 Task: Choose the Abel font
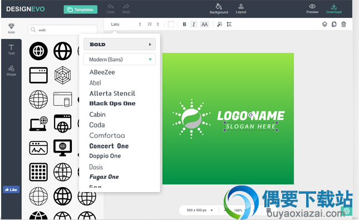click(95, 83)
